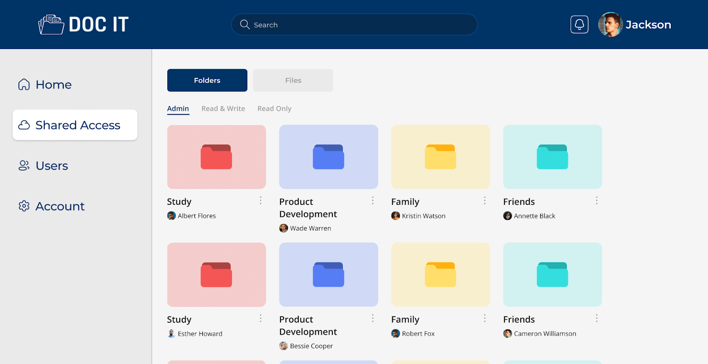Click the Home house icon in the sidebar

(x=24, y=84)
